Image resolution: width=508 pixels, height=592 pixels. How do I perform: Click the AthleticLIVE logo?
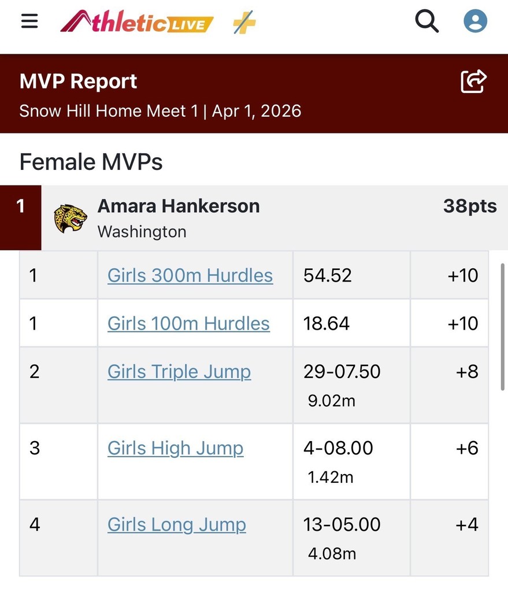pos(136,23)
